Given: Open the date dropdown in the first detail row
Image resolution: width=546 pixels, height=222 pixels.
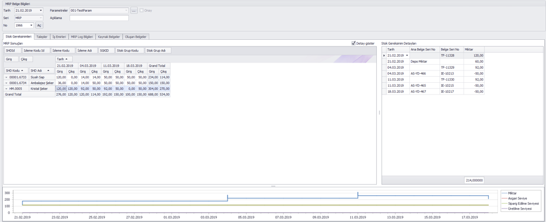Looking at the screenshot, I should pyautogui.click(x=407, y=55).
